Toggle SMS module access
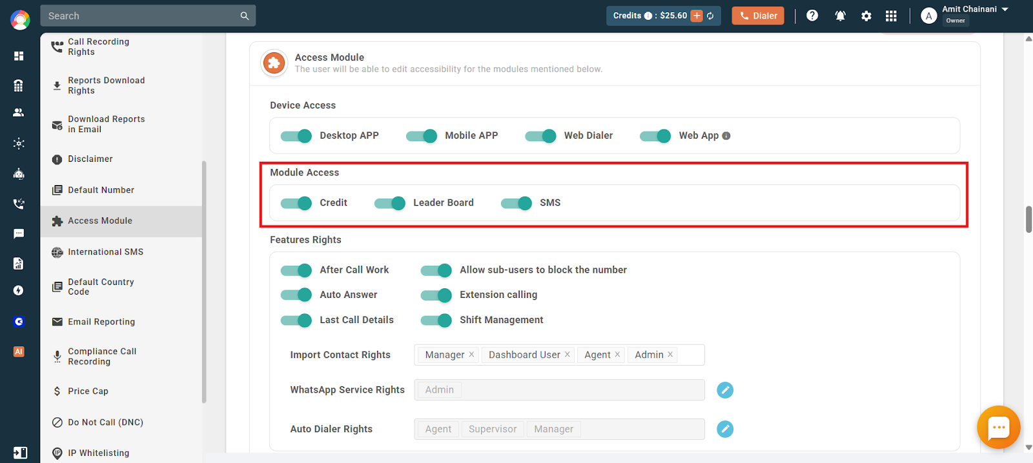Screen dimensions: 1033x463 point(516,203)
